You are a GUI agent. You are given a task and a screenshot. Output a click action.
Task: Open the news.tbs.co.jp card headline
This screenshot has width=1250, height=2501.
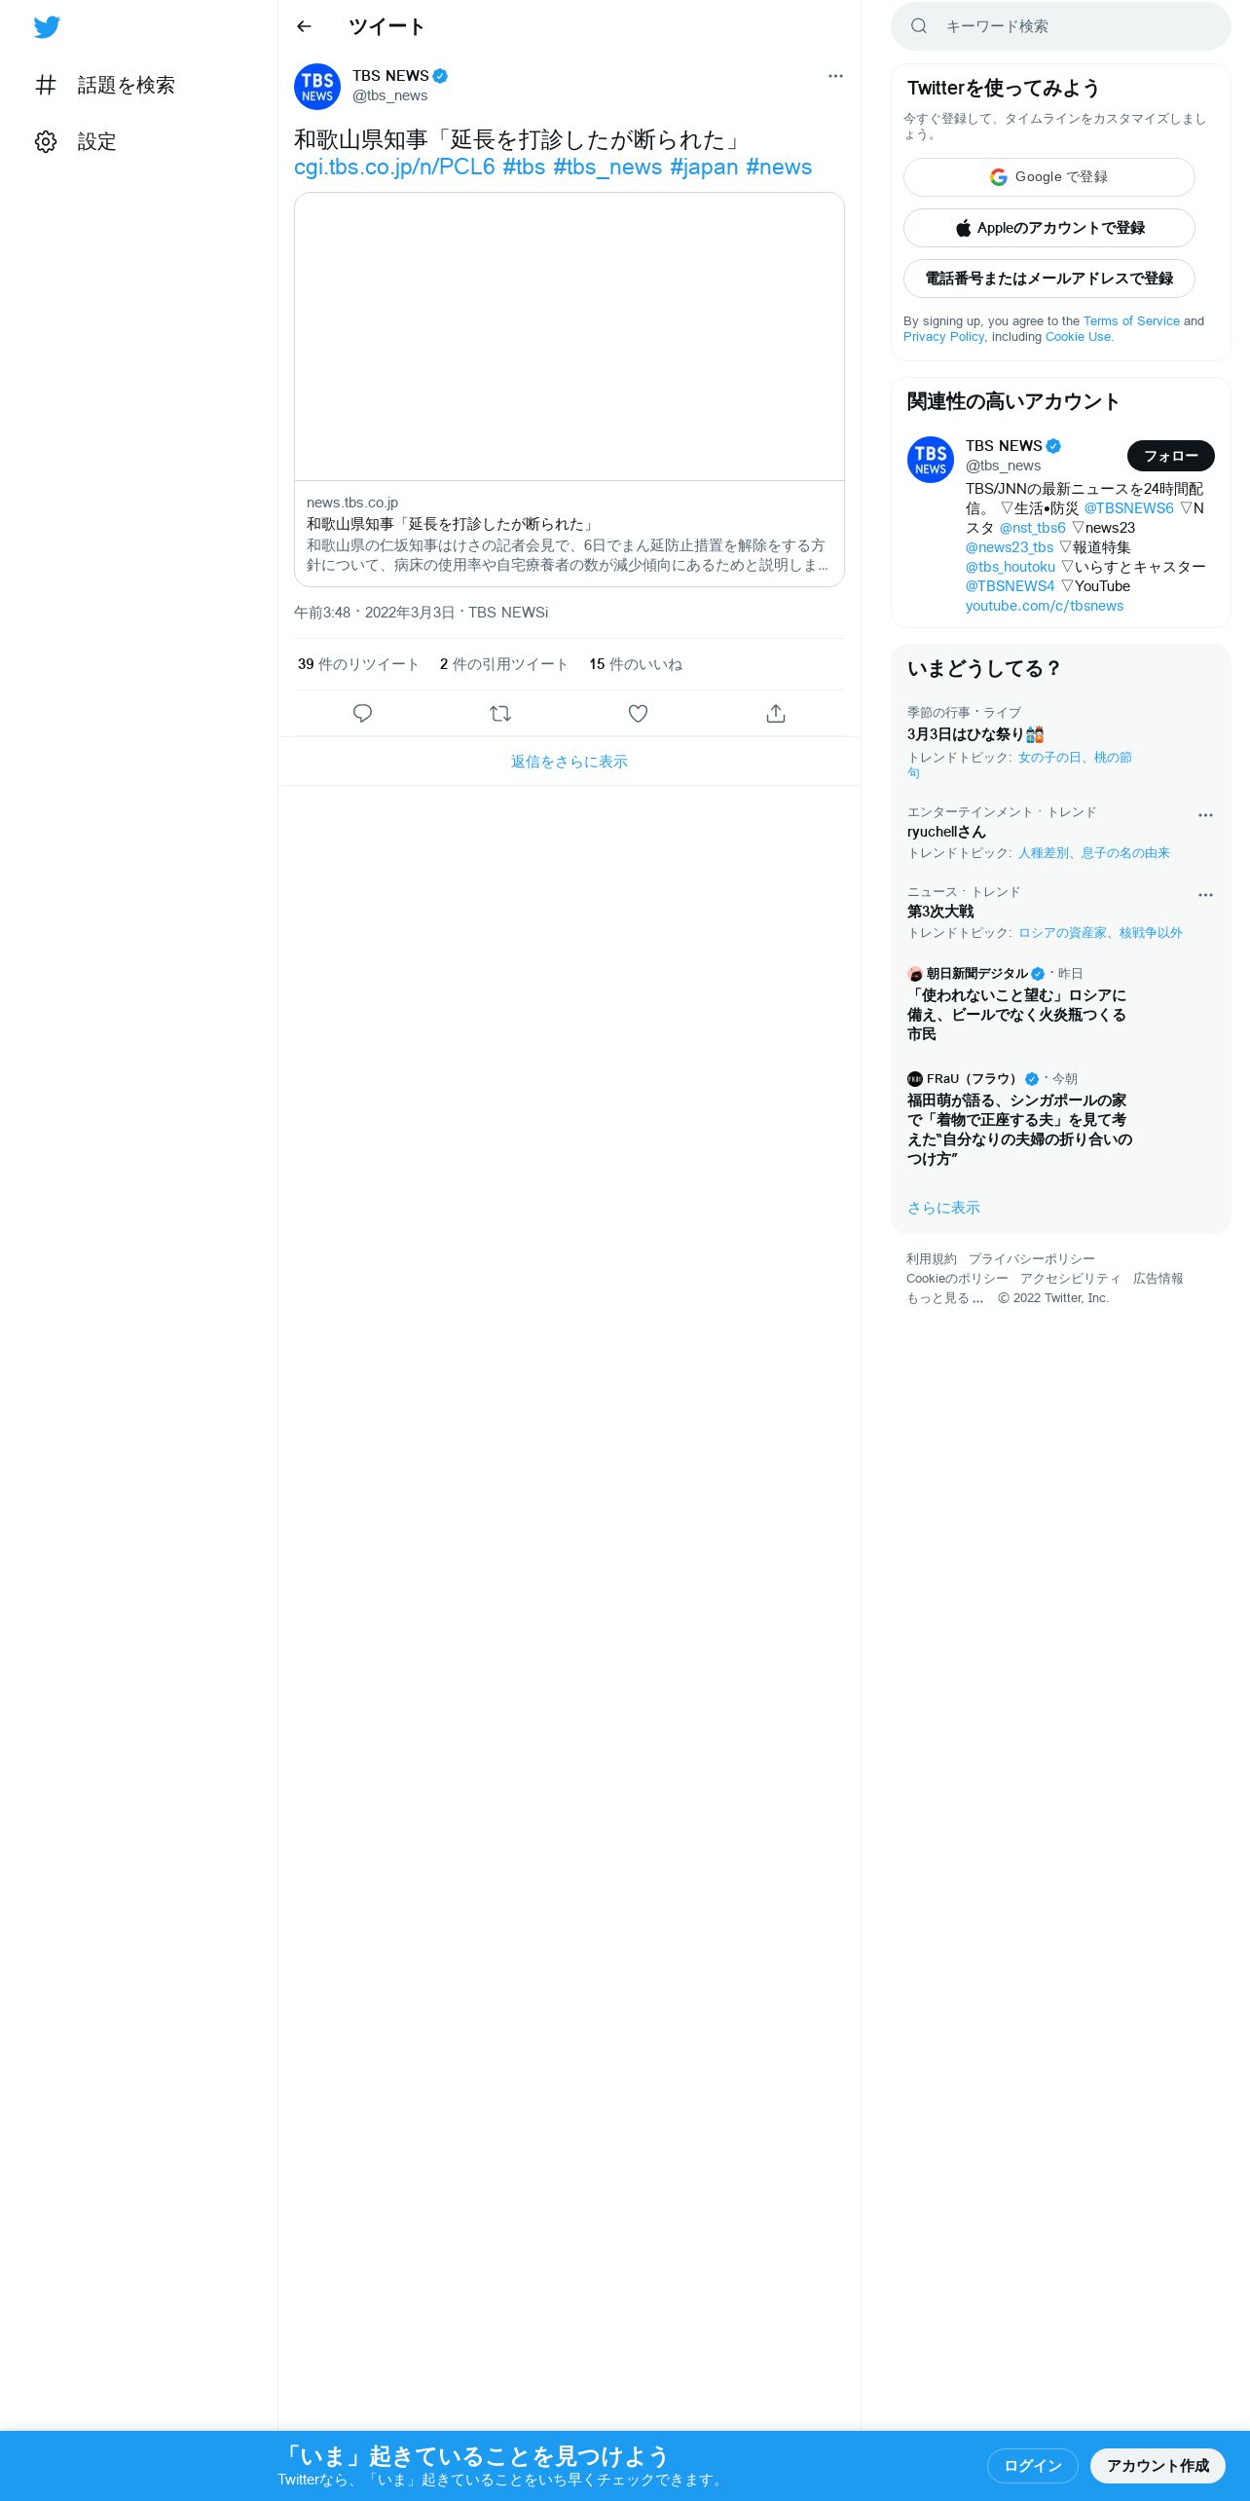pos(451,524)
